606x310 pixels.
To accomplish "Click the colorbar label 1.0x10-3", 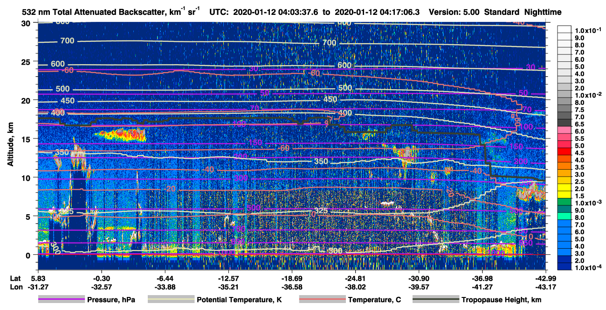I will (588, 202).
